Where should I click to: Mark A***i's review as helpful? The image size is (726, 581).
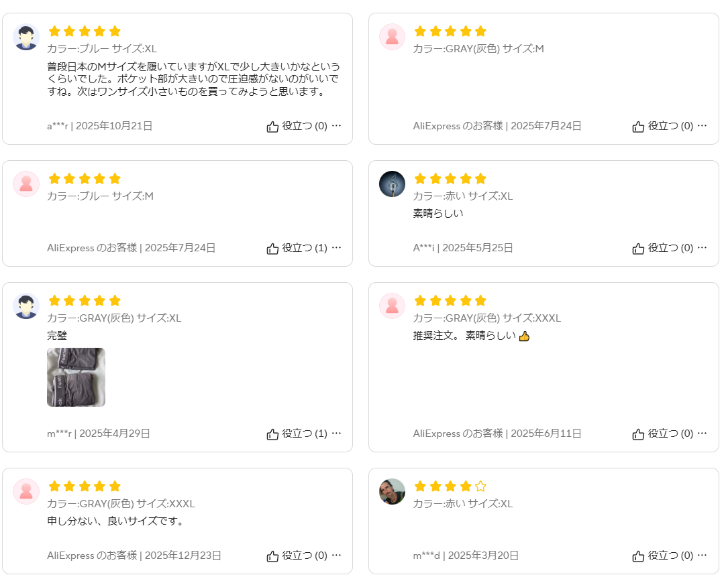(638, 249)
